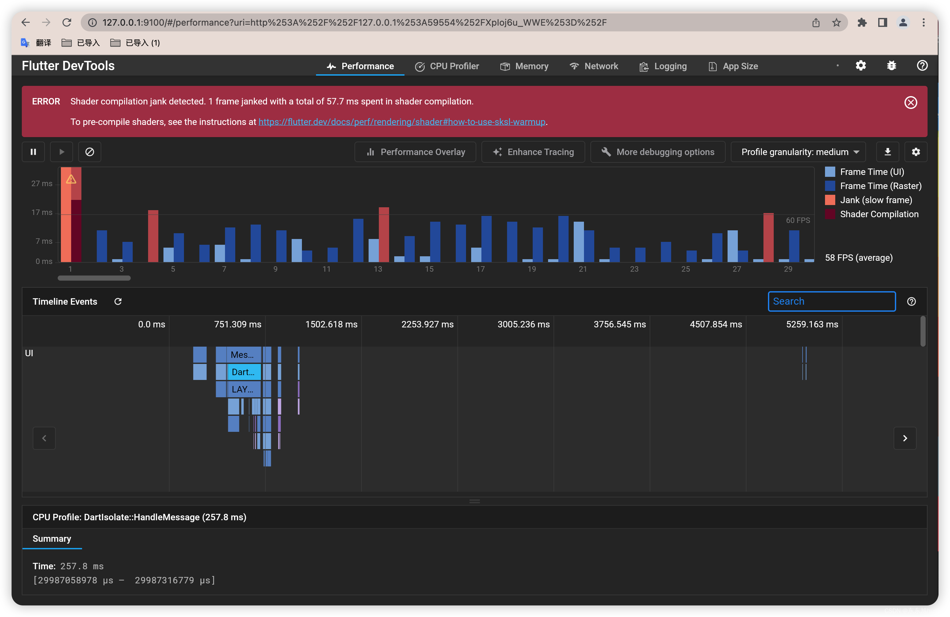Click the Frame Time (Raster) legend swatch
Screen dimensions: 950x617
click(830, 186)
